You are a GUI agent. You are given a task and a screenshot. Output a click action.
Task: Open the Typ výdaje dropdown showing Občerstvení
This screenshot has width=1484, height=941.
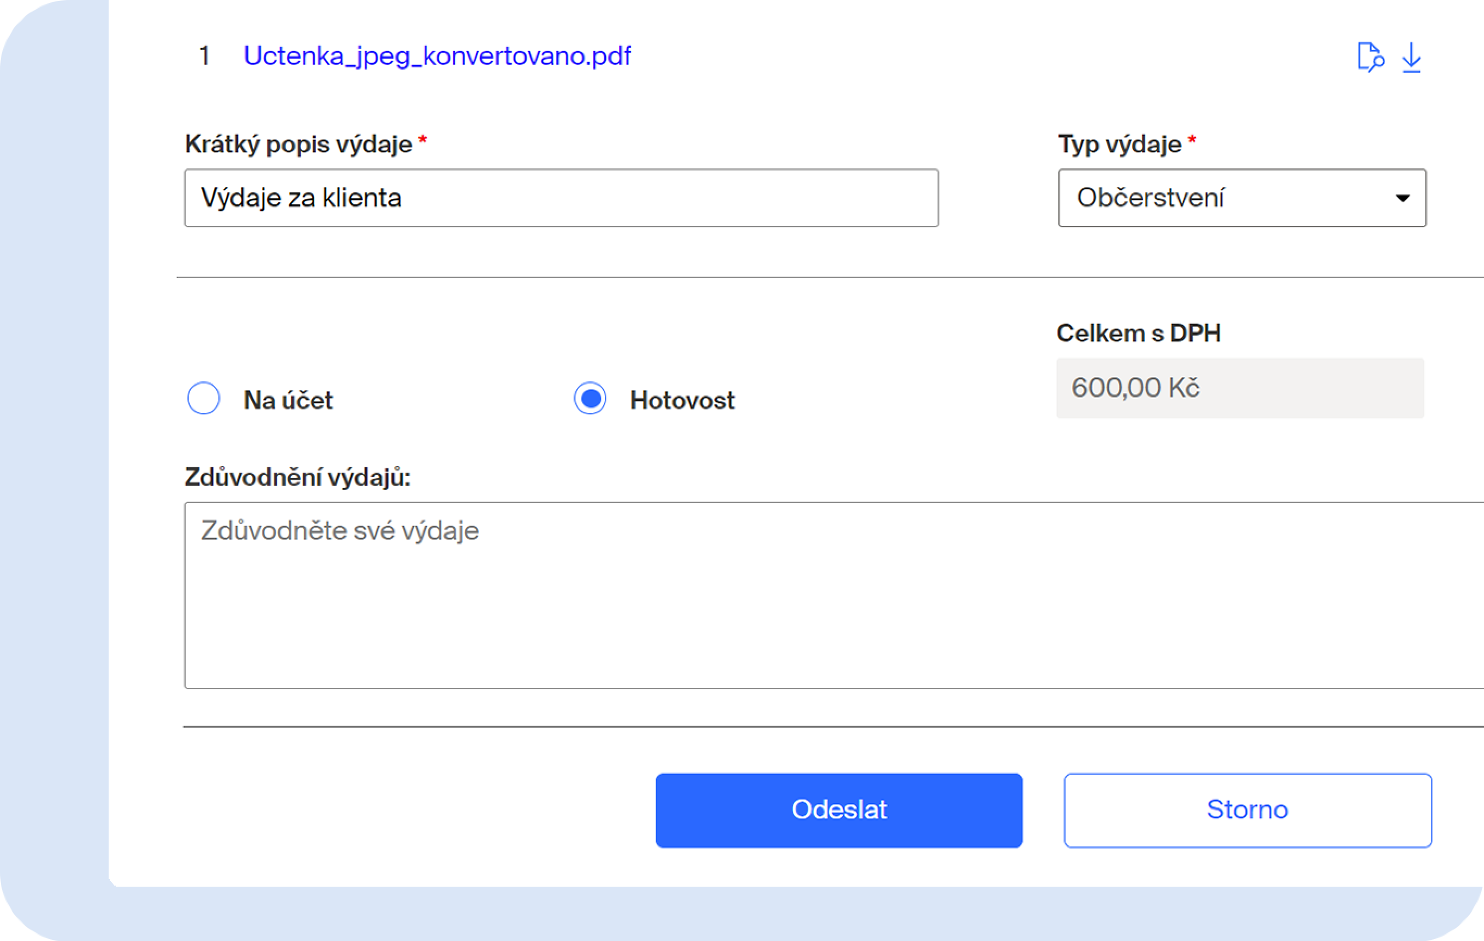pos(1242,198)
